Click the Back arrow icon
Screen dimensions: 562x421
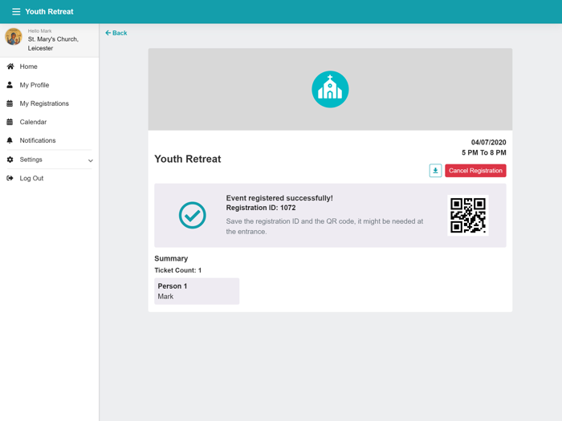pos(108,33)
